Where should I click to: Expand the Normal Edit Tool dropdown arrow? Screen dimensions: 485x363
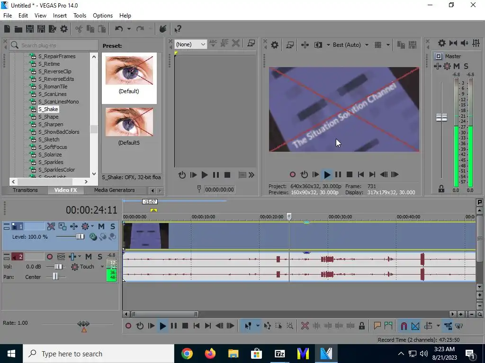(x=257, y=326)
